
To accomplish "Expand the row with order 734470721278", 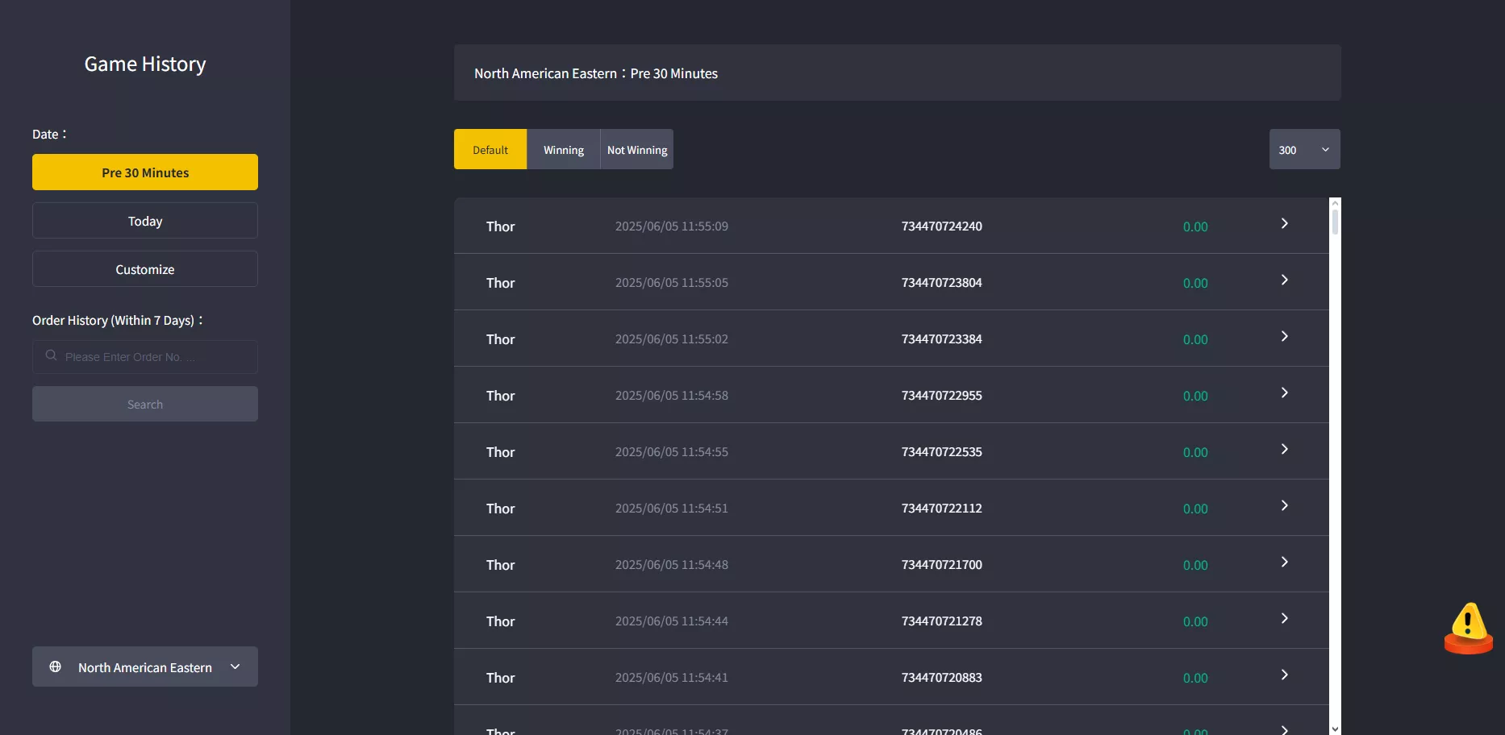I will click(x=1284, y=619).
